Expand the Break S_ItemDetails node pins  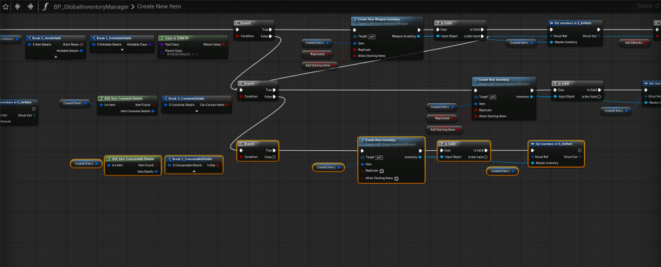pos(55,57)
